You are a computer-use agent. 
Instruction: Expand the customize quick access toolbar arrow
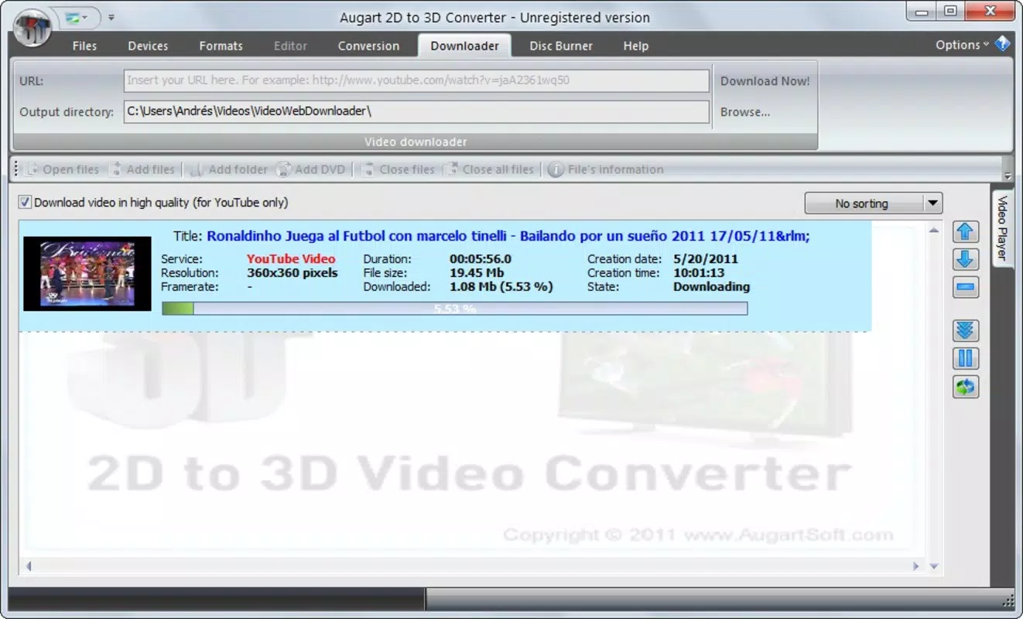point(111,16)
